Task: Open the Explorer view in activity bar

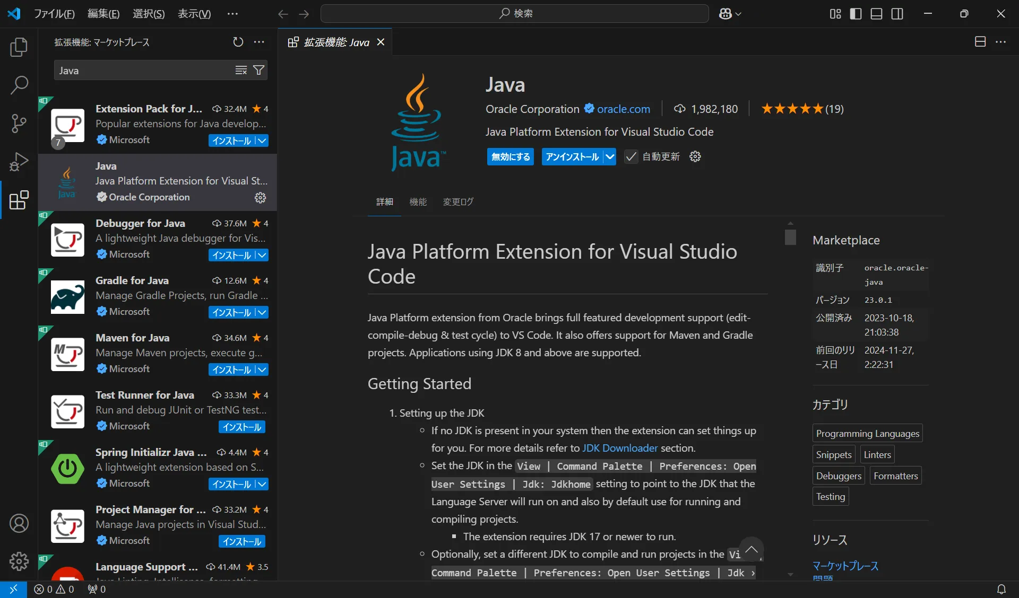Action: pos(19,47)
